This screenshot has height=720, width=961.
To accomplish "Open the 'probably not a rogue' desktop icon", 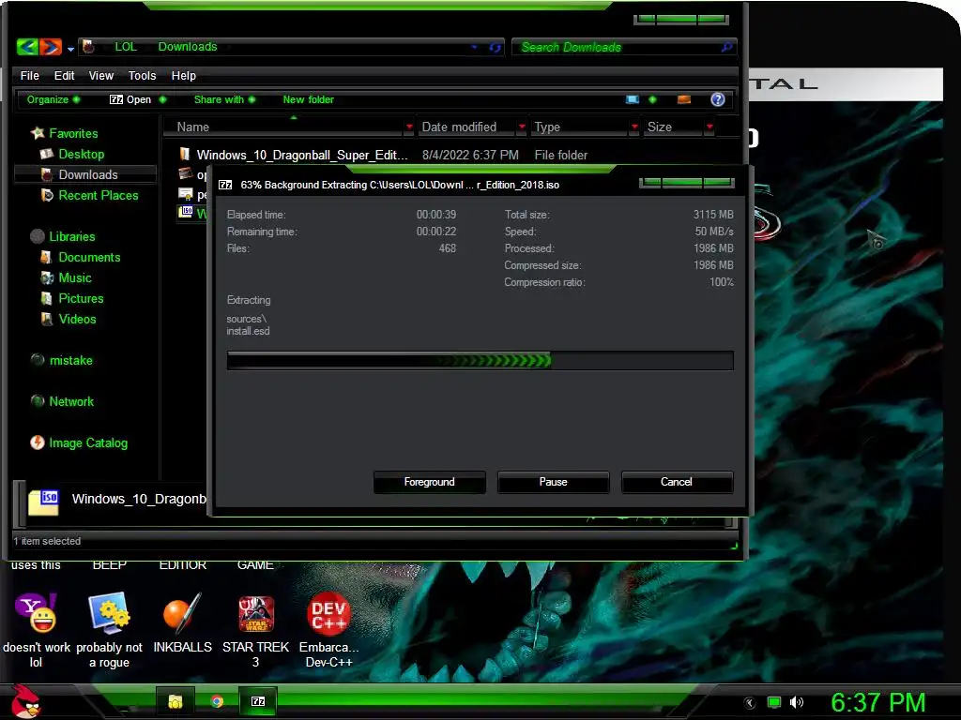I will click(109, 629).
